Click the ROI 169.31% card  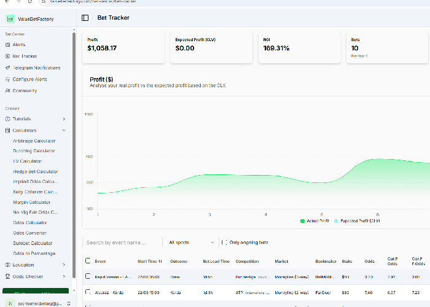300,47
